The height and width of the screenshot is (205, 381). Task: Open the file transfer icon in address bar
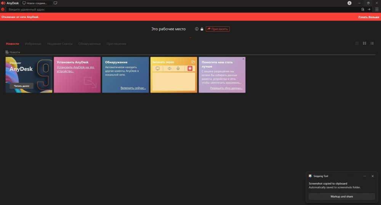click(x=363, y=10)
